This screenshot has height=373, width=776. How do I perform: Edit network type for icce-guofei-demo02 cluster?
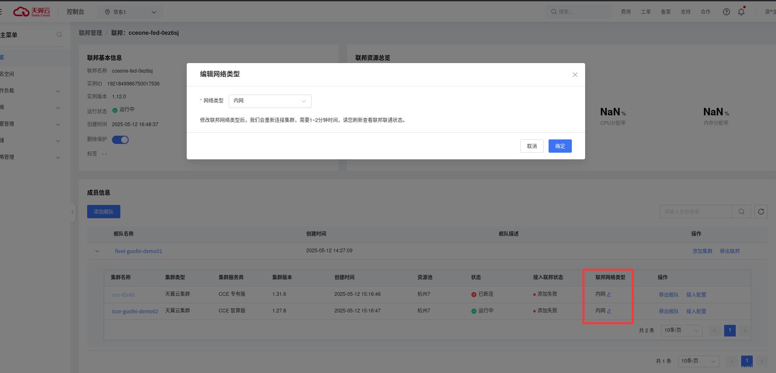609,311
